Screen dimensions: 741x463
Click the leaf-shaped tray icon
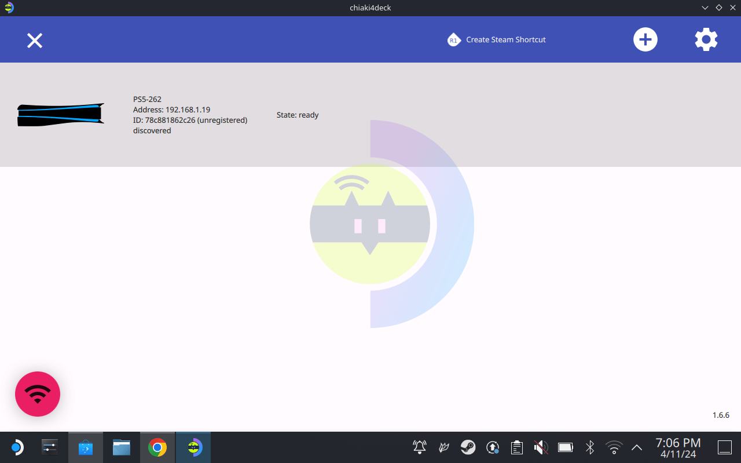tap(444, 447)
